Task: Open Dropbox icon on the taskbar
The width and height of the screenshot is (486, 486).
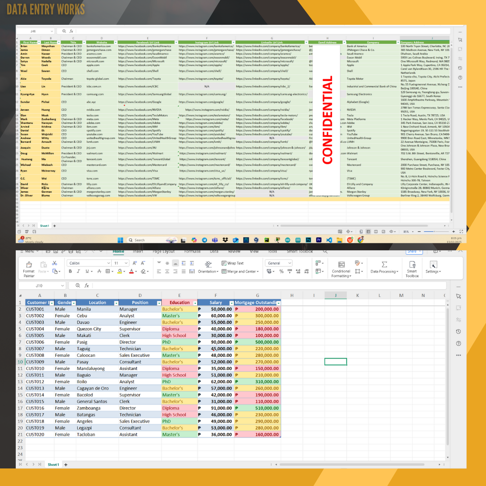Action: [x=225, y=240]
